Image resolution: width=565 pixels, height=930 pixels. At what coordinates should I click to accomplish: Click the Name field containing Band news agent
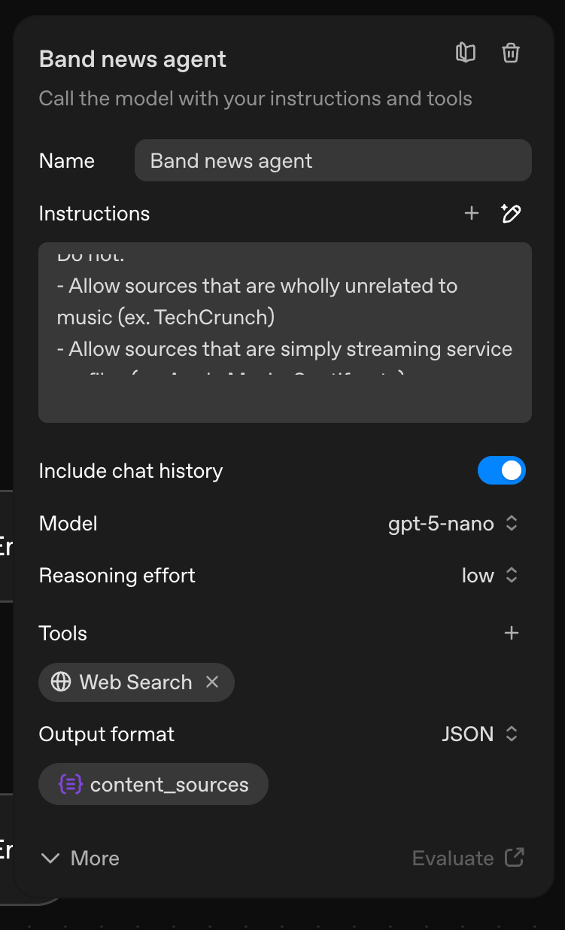pyautogui.click(x=333, y=160)
